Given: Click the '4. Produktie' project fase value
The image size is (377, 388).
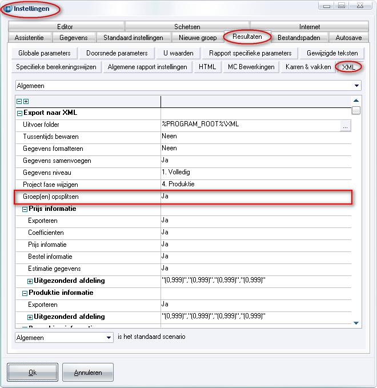Looking at the screenshot, I should click(x=178, y=184).
